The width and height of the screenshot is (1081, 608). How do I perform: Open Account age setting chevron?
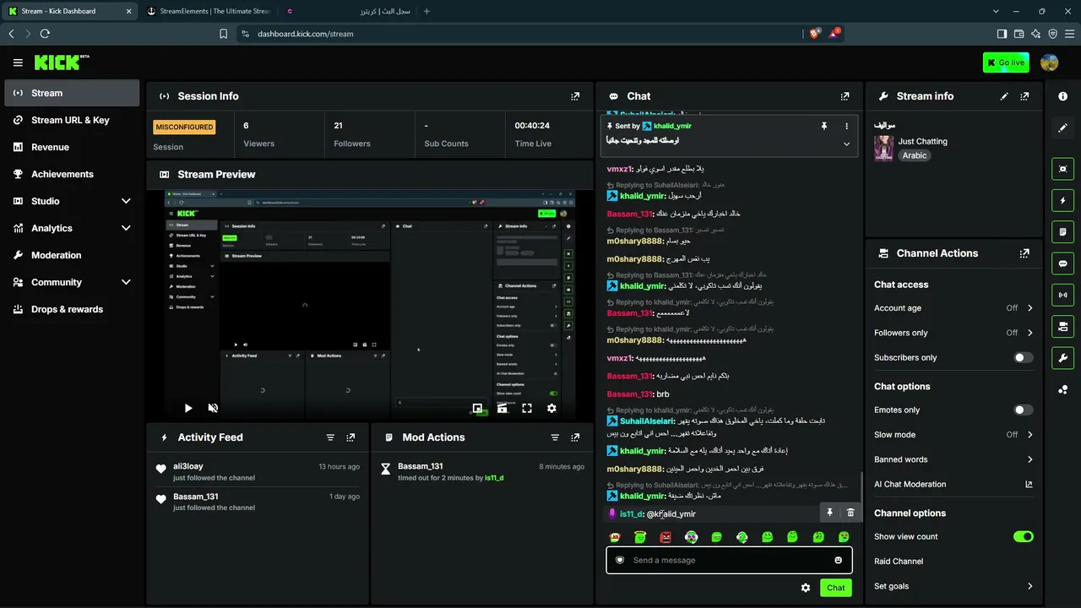(x=1029, y=308)
